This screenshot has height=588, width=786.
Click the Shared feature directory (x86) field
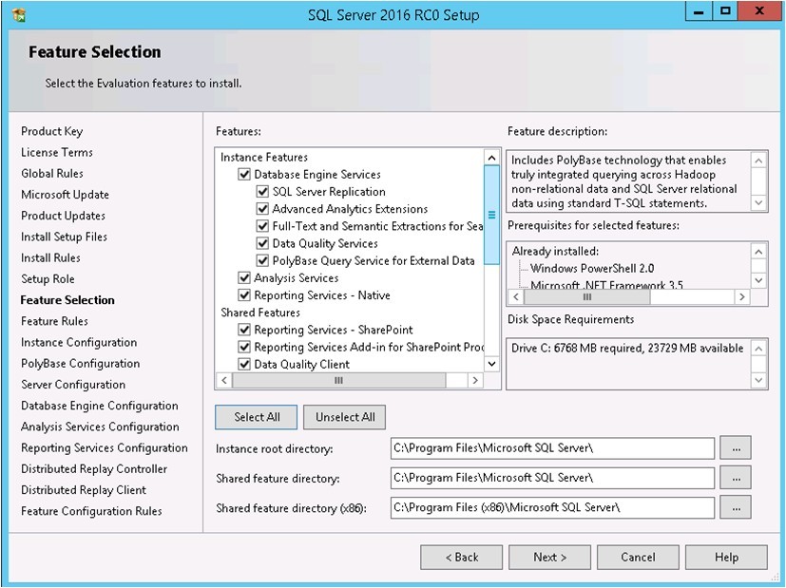[x=552, y=507]
